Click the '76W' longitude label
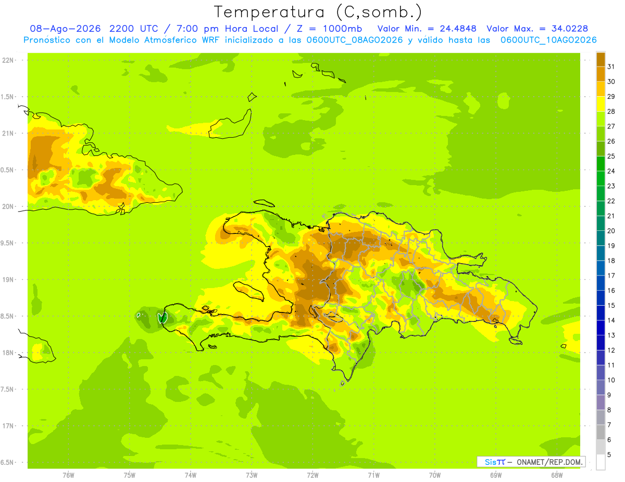This screenshot has height=482, width=625. [68, 475]
